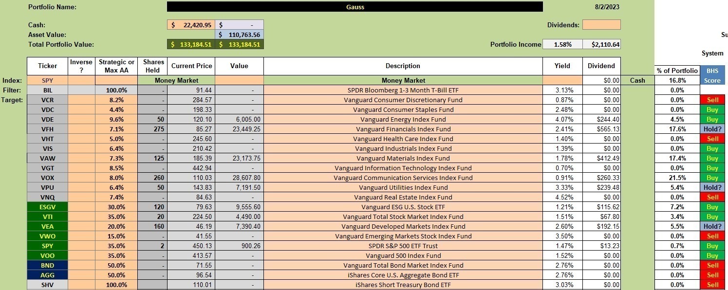Click the VNQ Sell score cell
Image resolution: width=728 pixels, height=290 pixels.
click(x=712, y=197)
